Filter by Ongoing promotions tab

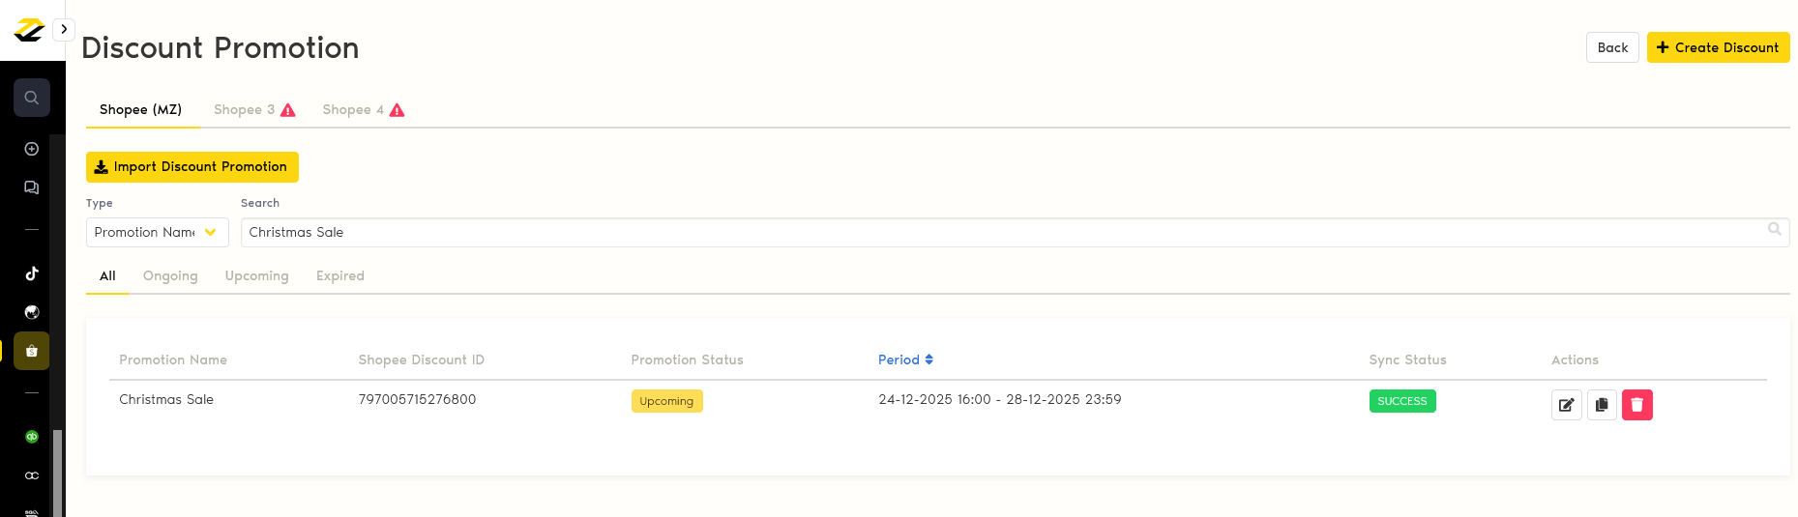(x=170, y=276)
